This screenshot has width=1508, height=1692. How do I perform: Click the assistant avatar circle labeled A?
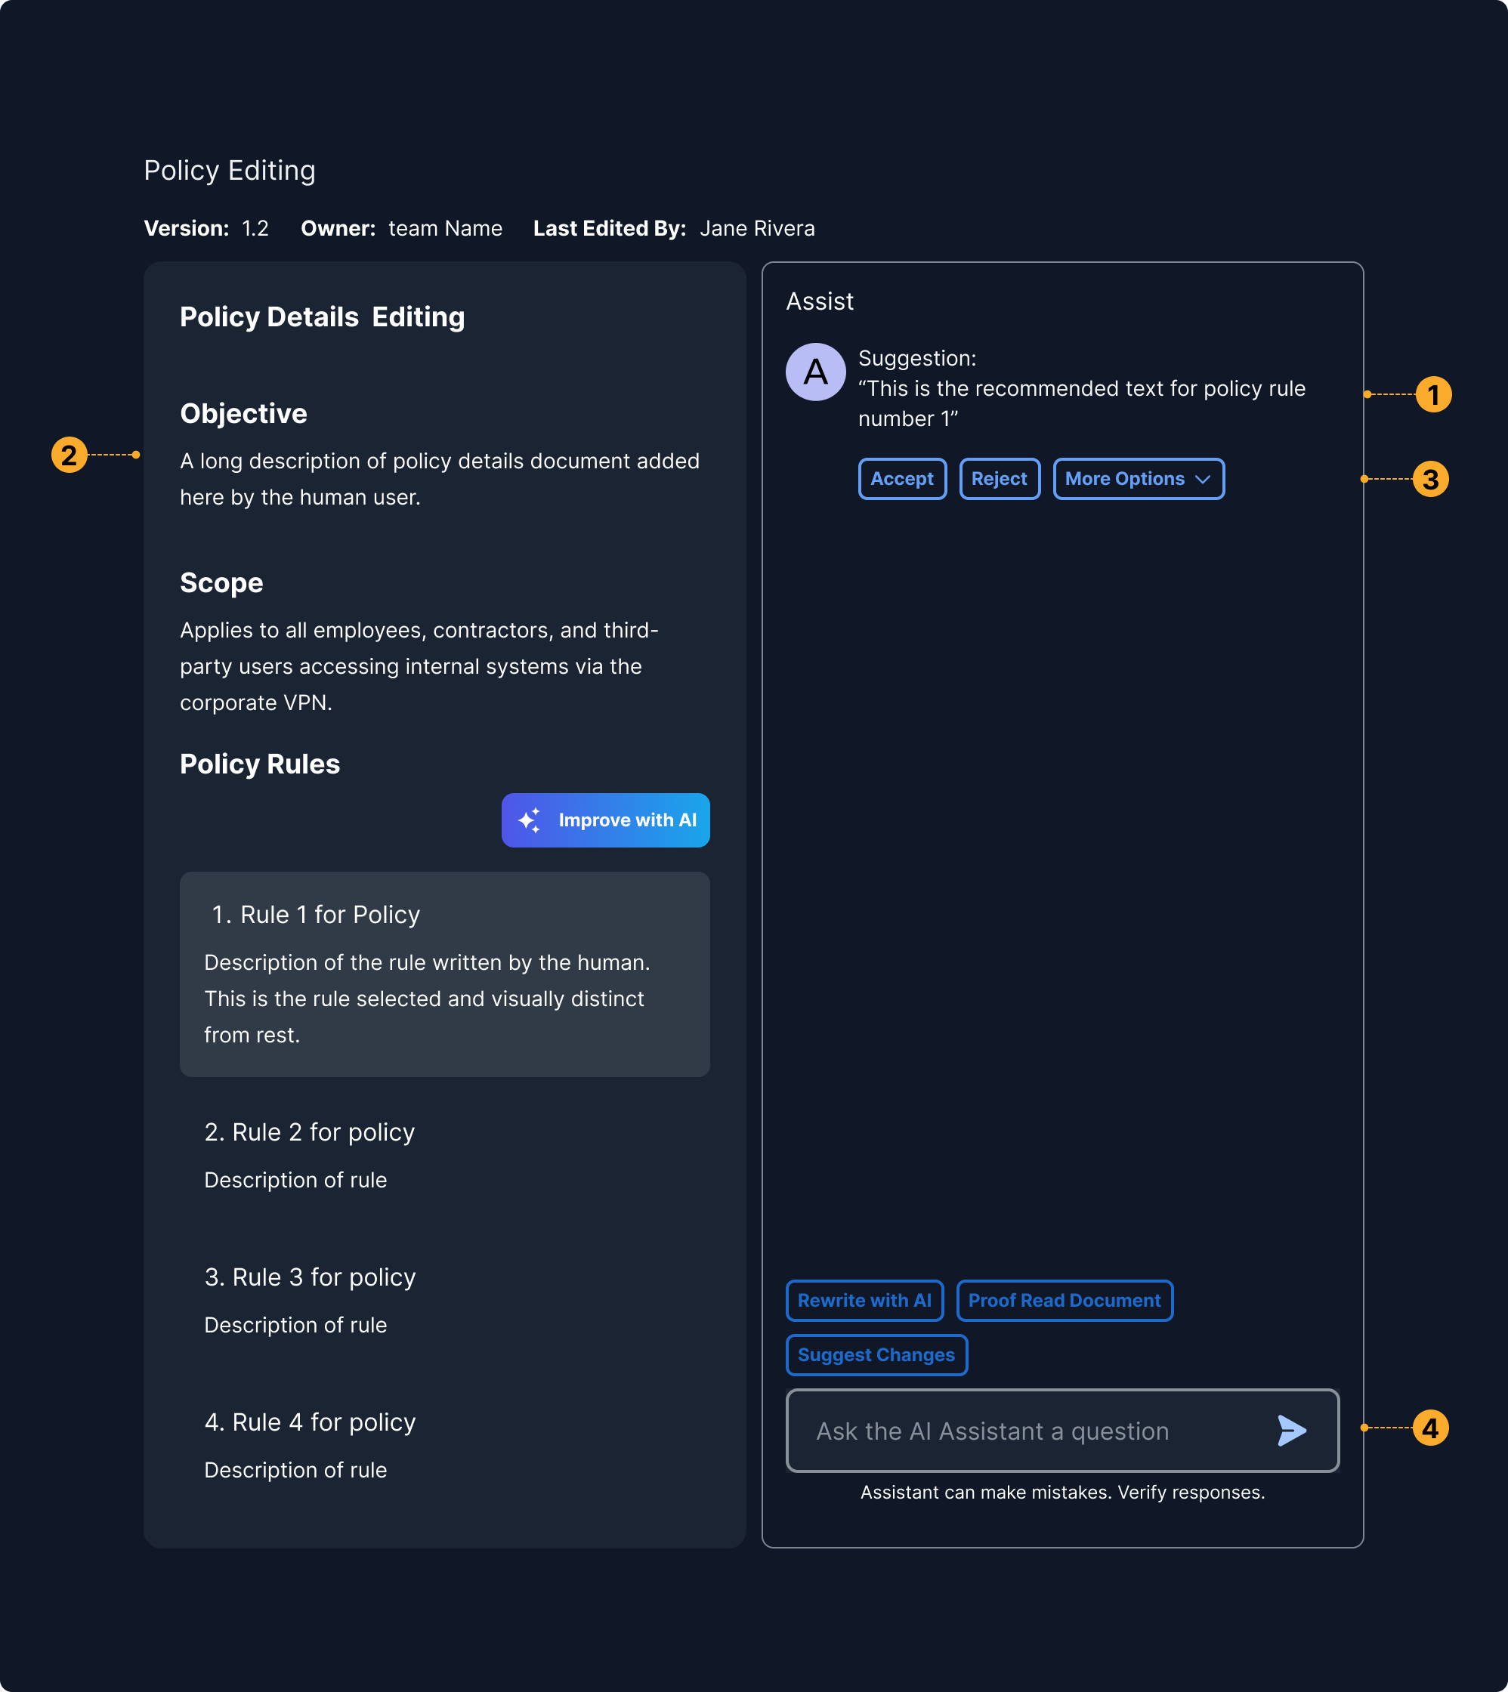(x=816, y=371)
